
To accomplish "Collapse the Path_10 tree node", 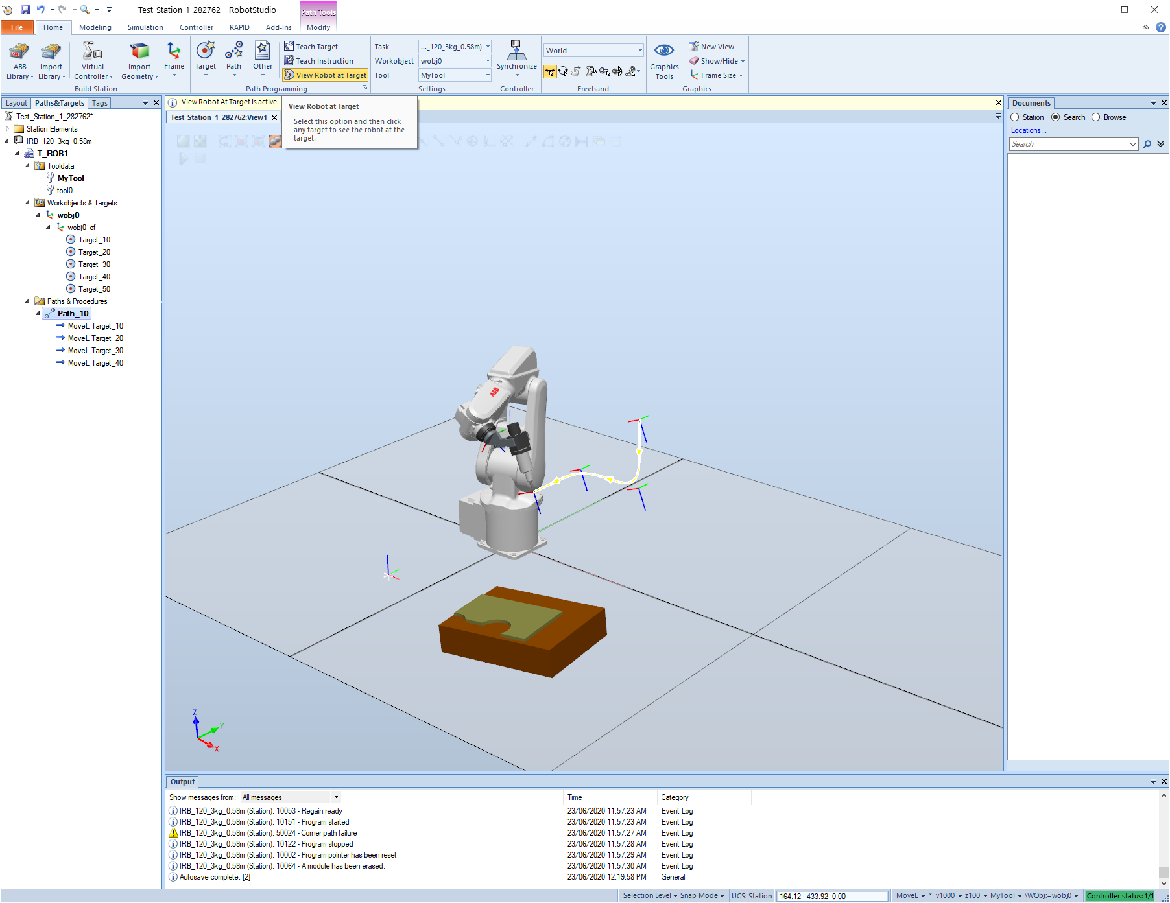I will tap(38, 314).
